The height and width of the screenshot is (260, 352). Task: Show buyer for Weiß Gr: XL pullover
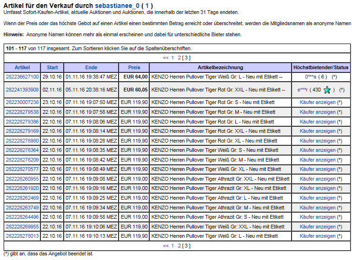(x=318, y=169)
